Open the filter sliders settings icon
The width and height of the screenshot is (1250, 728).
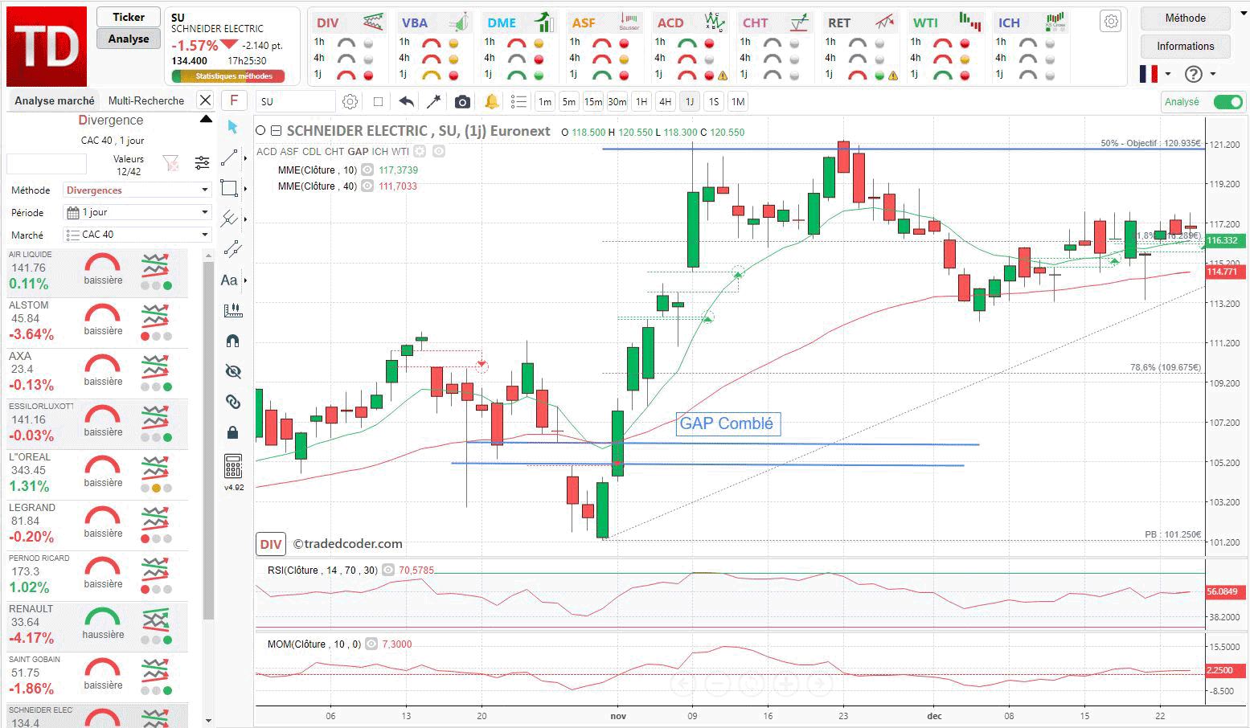coord(202,163)
